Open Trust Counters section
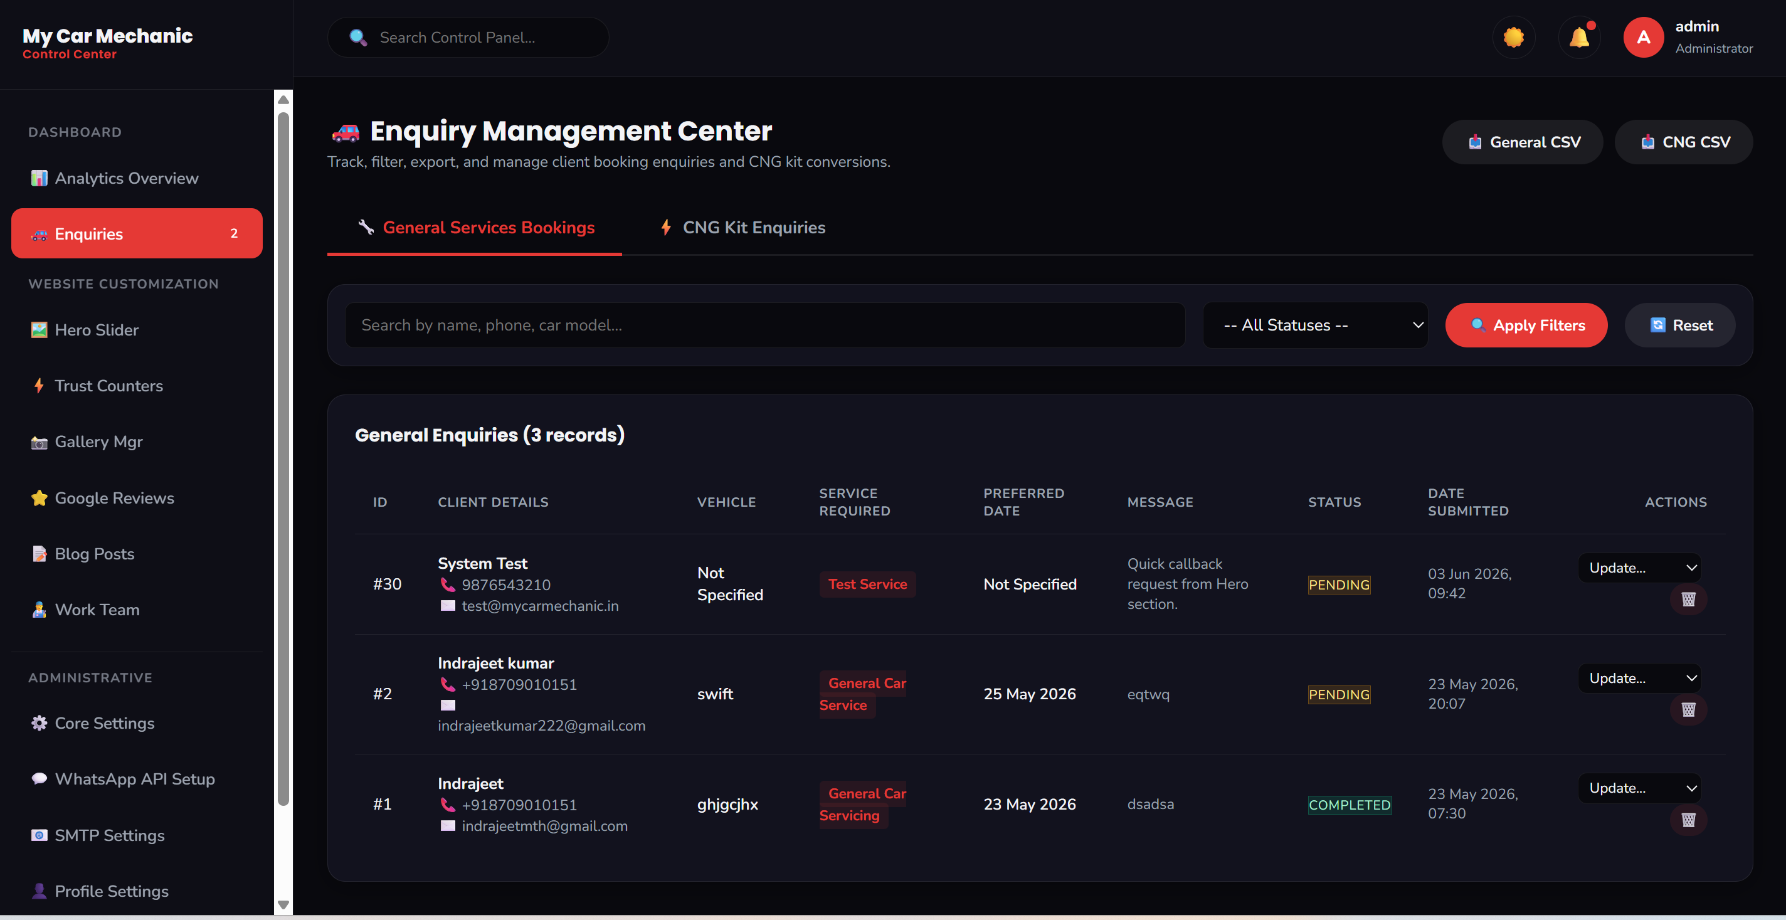This screenshot has height=920, width=1786. [137, 386]
